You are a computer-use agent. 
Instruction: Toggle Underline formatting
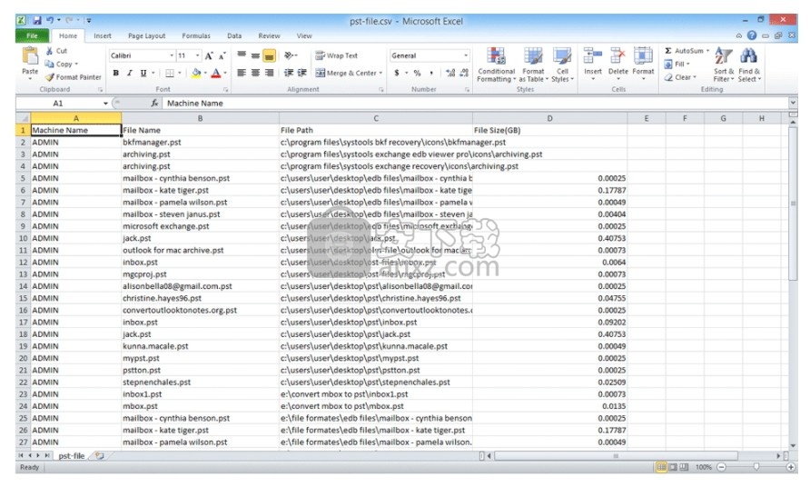pyautogui.click(x=143, y=73)
